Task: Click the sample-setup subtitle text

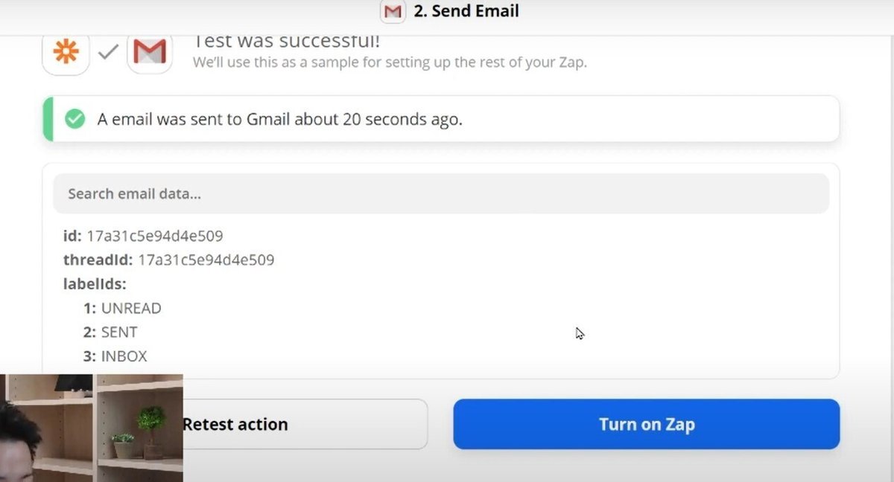Action: point(390,62)
